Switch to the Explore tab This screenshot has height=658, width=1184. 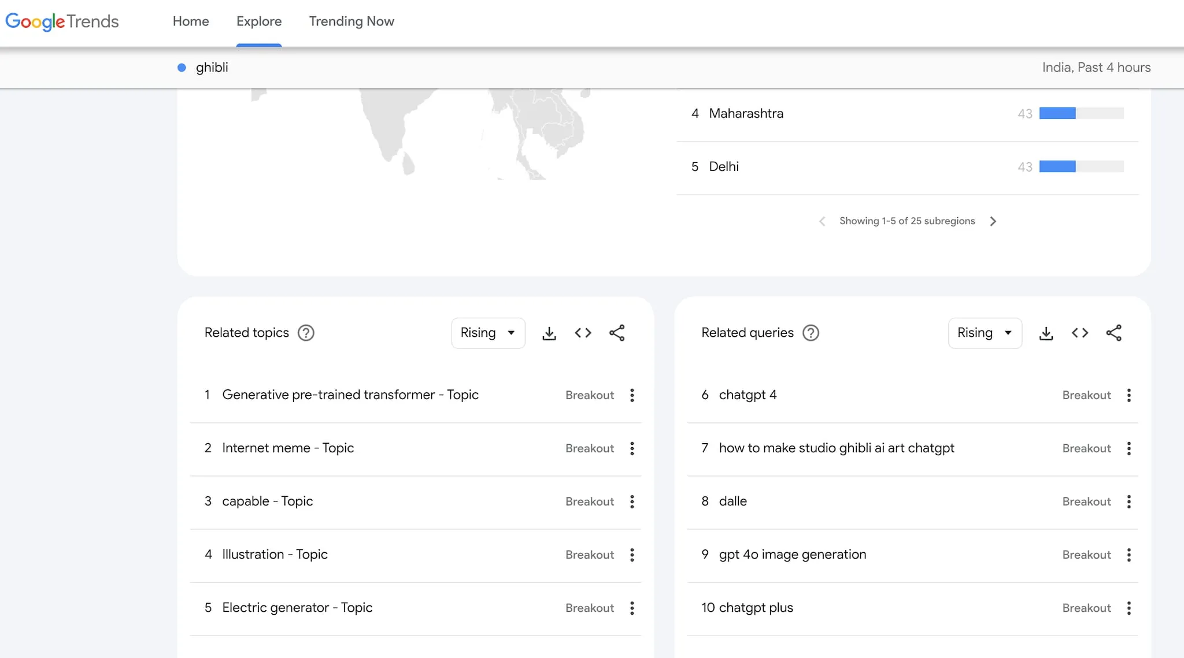coord(259,21)
